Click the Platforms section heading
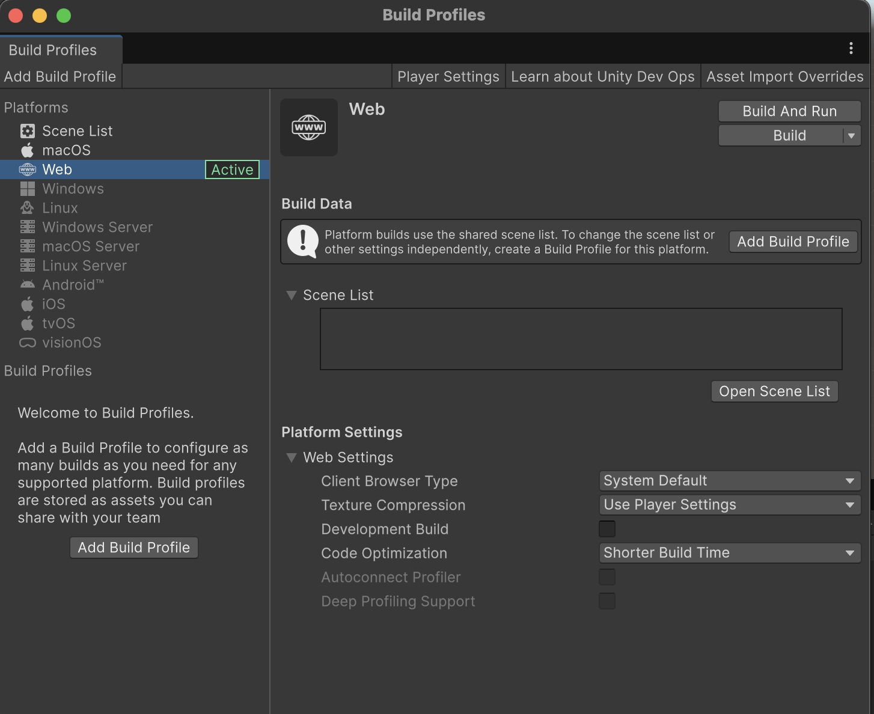 (x=36, y=108)
